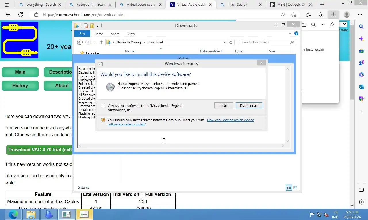368x220 pixels.
Task: Switch Explorer to details view icon
Action: pyautogui.click(x=289, y=188)
